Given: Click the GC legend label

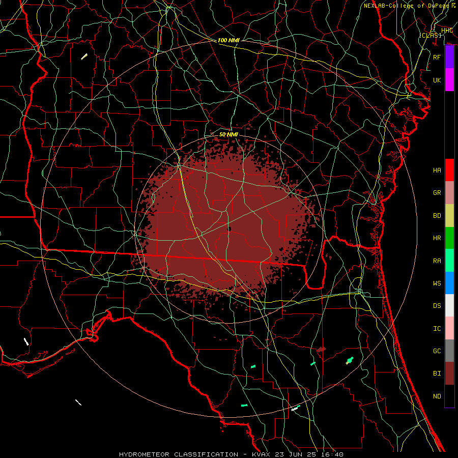Looking at the screenshot, I should 437,351.
